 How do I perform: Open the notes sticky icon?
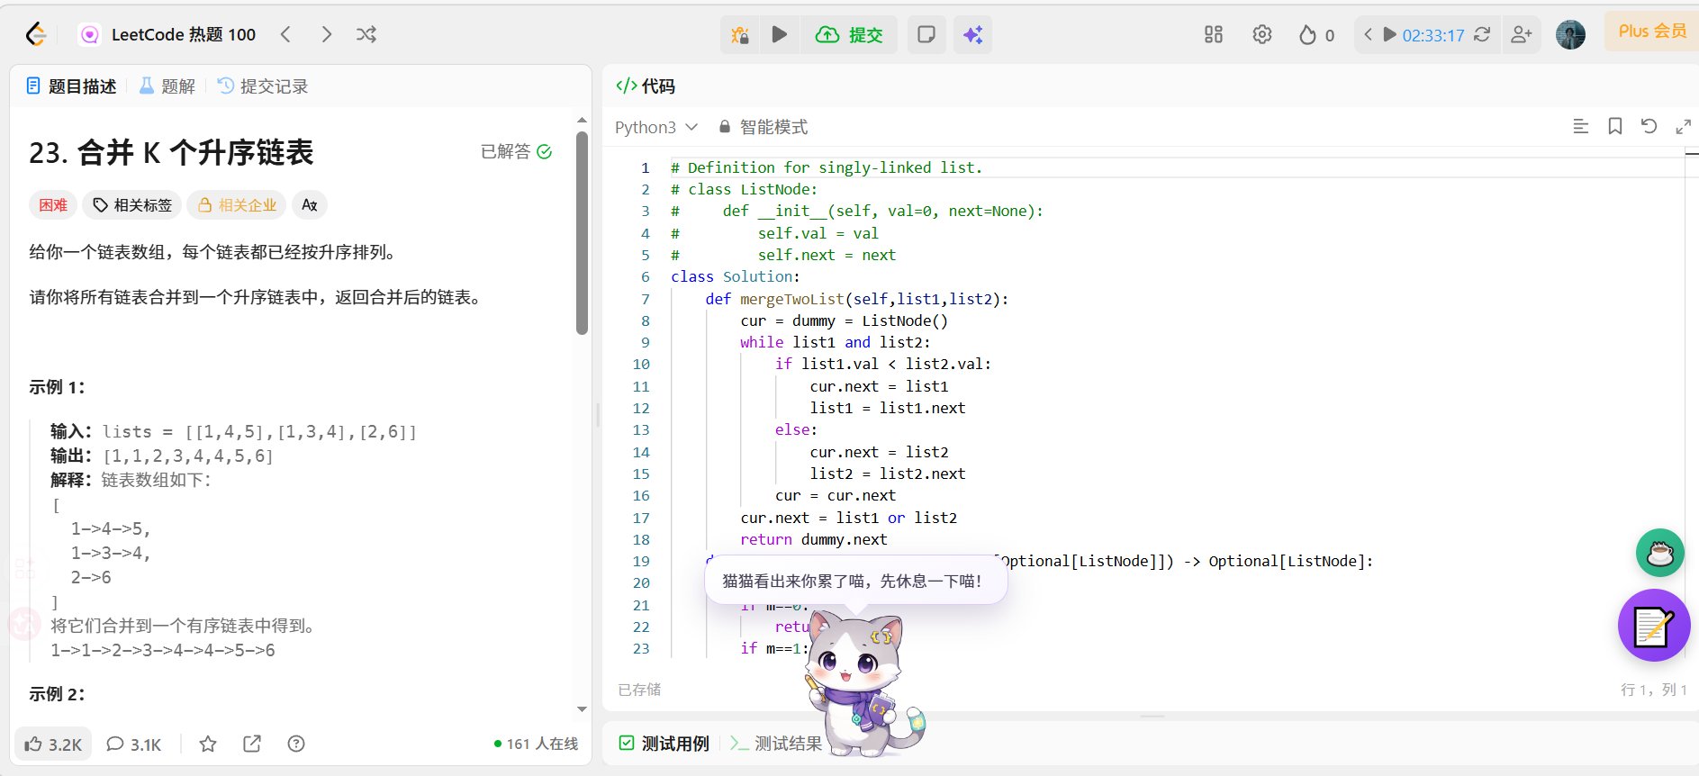click(x=926, y=34)
